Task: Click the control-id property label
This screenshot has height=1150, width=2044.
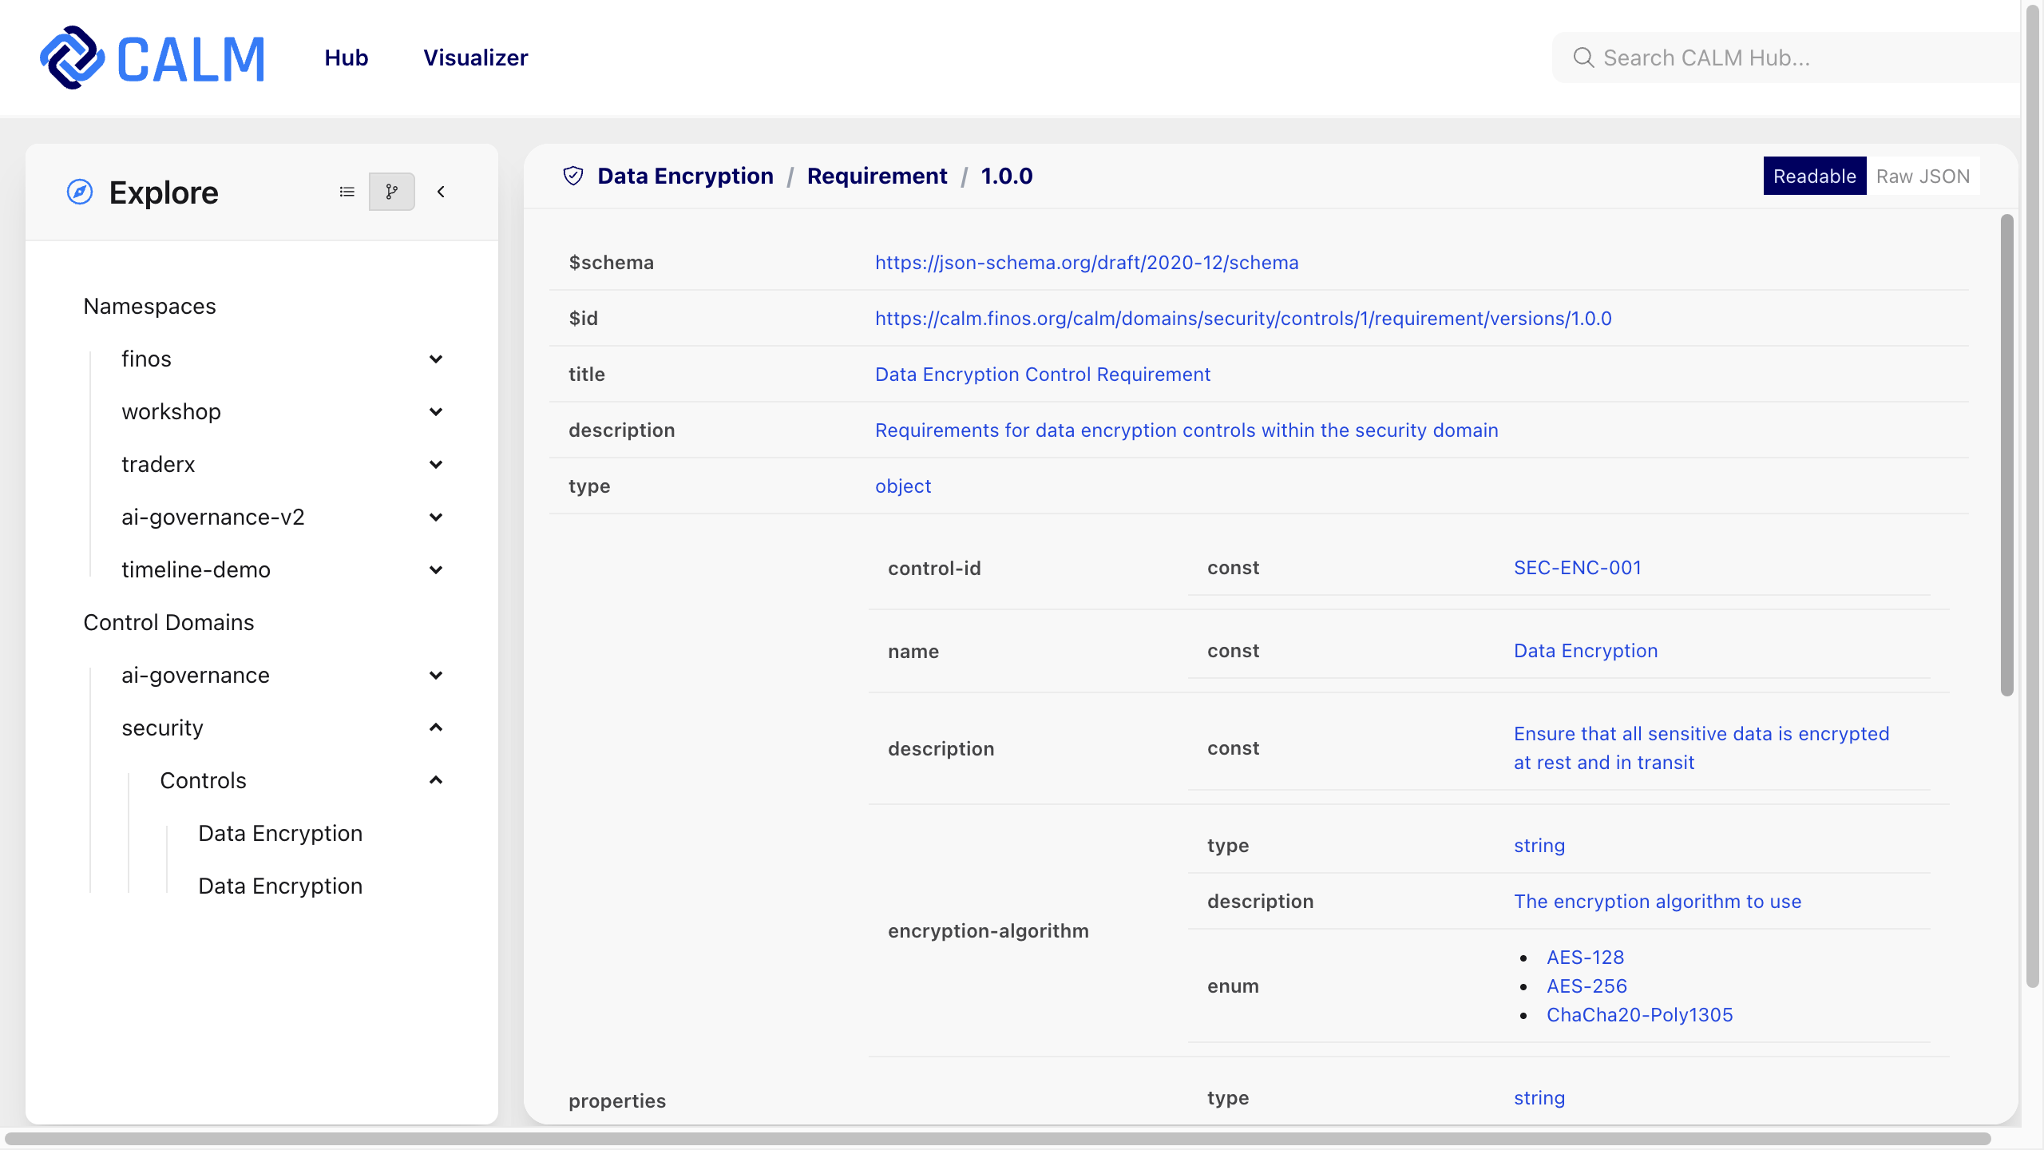Action: click(x=934, y=569)
